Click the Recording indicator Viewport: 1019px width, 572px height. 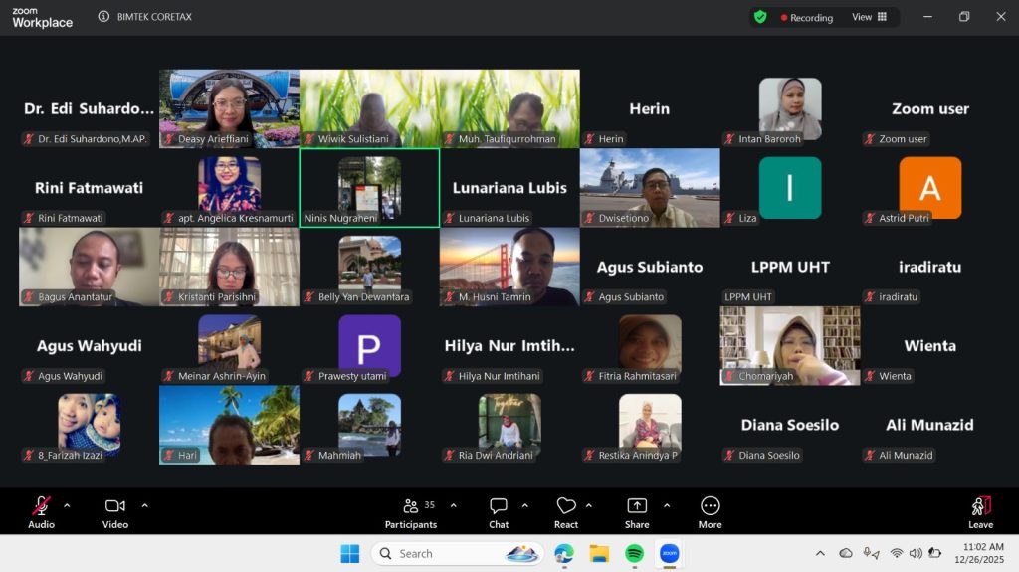point(807,18)
